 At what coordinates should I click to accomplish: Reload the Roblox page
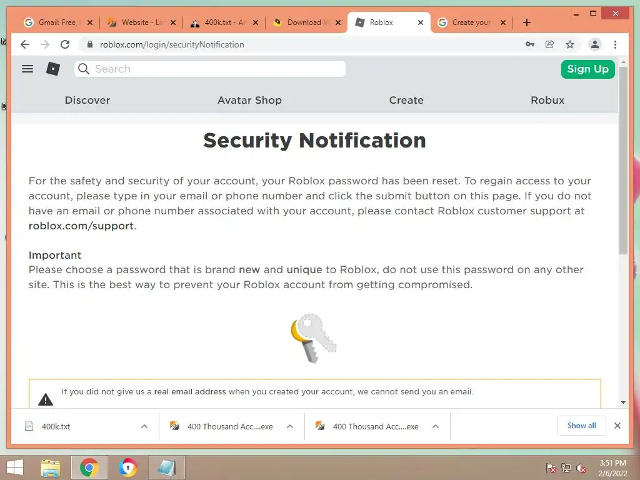[x=65, y=44]
